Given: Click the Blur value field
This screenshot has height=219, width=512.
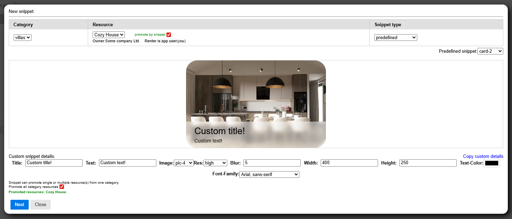Looking at the screenshot, I should coord(272,163).
